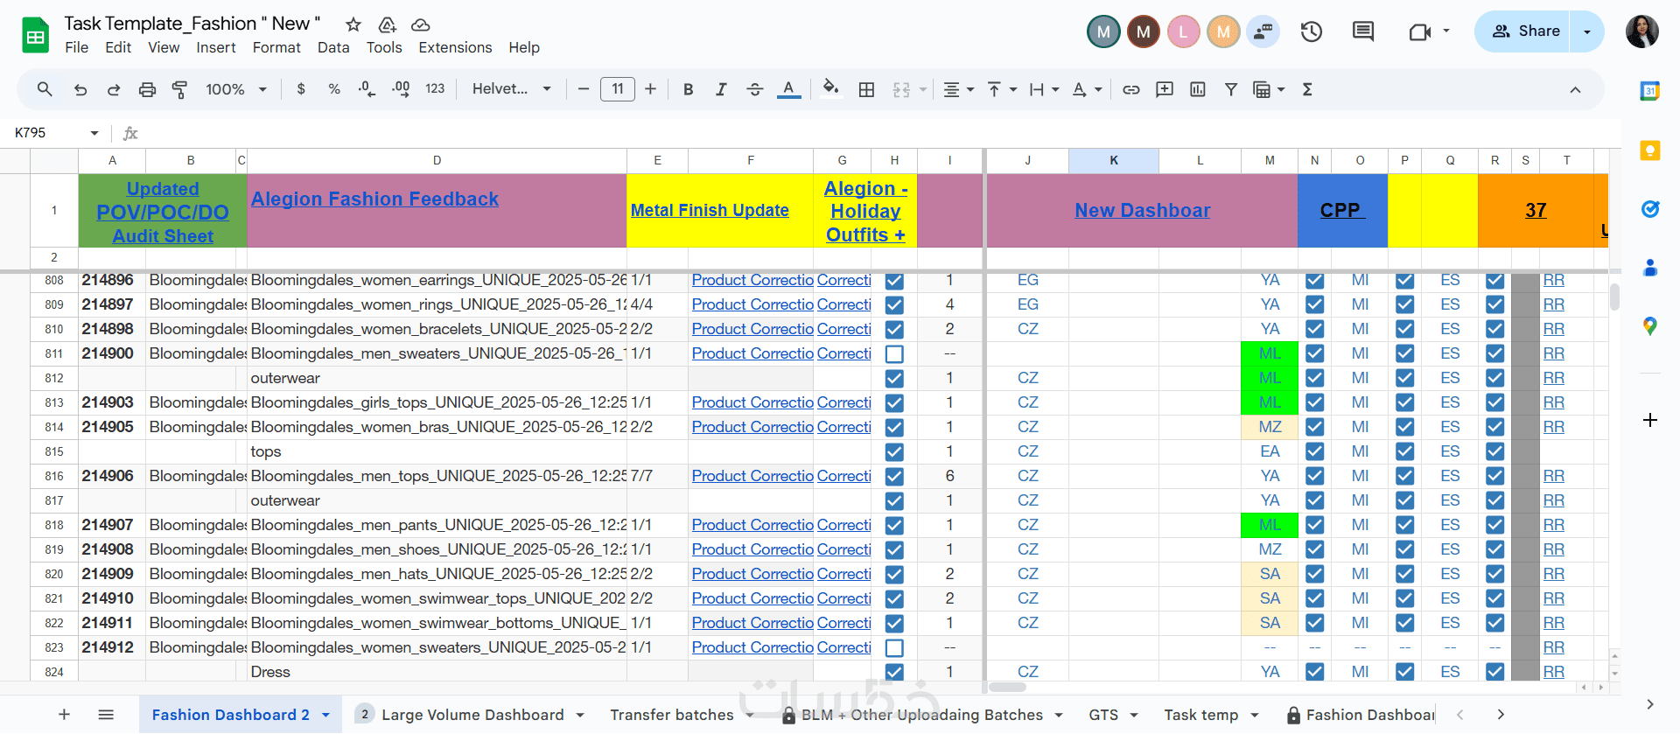Open Metal Finish Update link
The width and height of the screenshot is (1680, 734).
pyautogui.click(x=710, y=210)
